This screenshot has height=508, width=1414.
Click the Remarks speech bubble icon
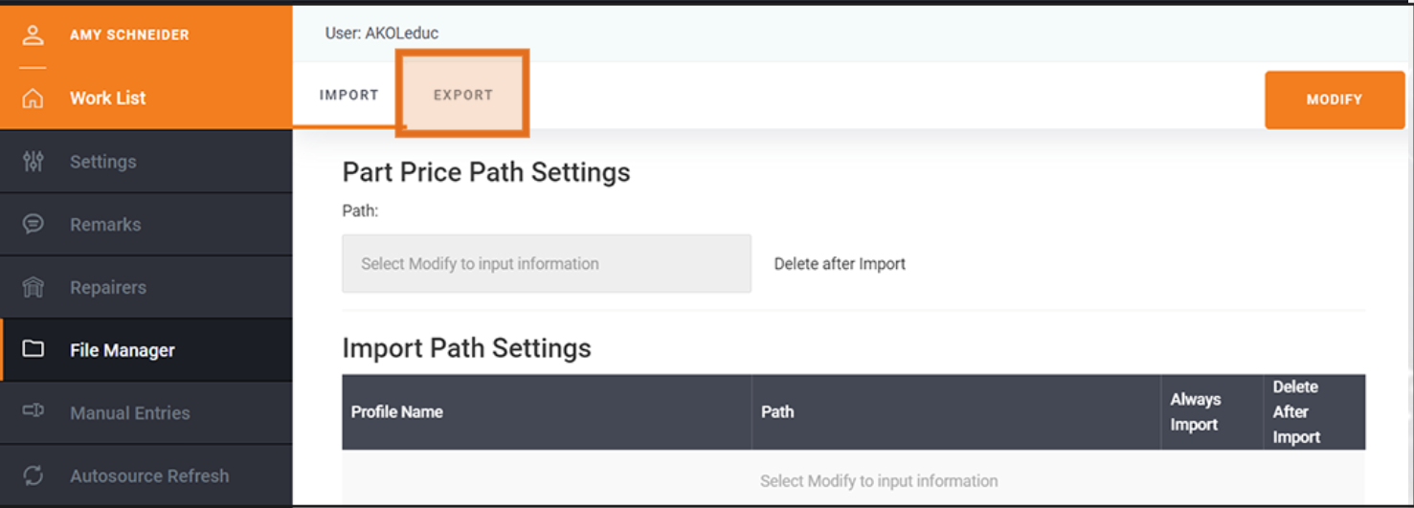click(34, 224)
